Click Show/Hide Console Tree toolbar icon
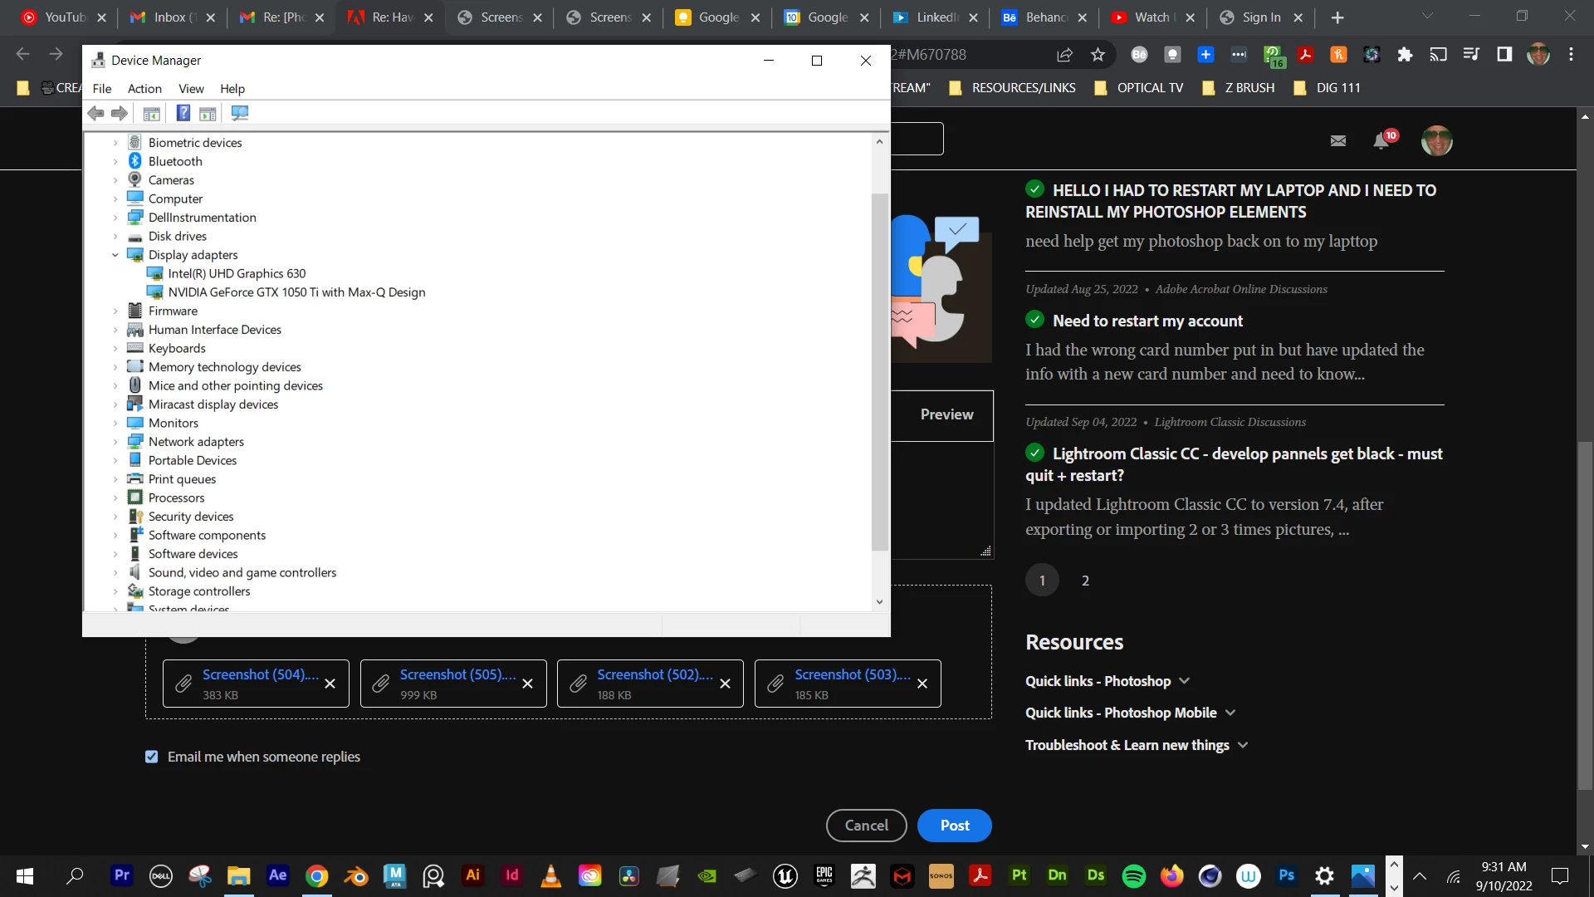 (151, 113)
